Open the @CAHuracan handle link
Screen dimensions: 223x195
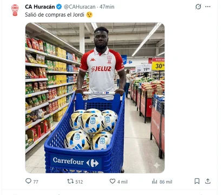tap(80, 7)
